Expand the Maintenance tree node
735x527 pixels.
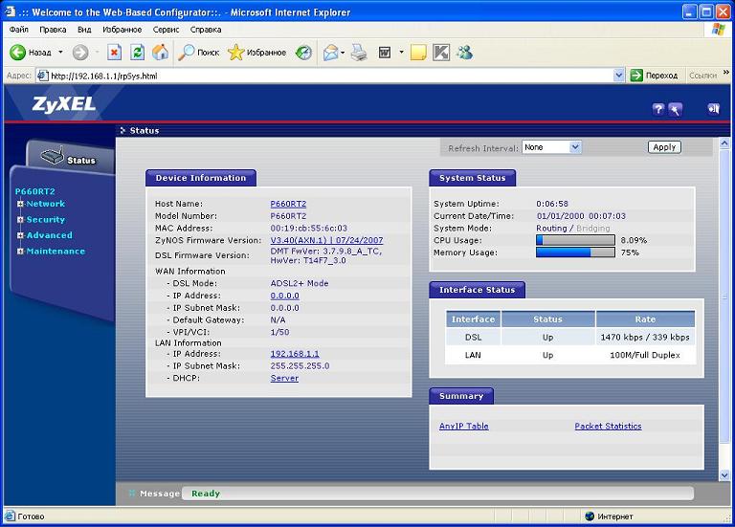[x=20, y=252]
